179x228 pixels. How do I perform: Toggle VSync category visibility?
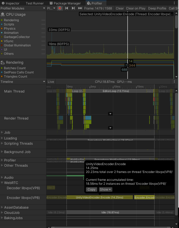tap(2, 41)
